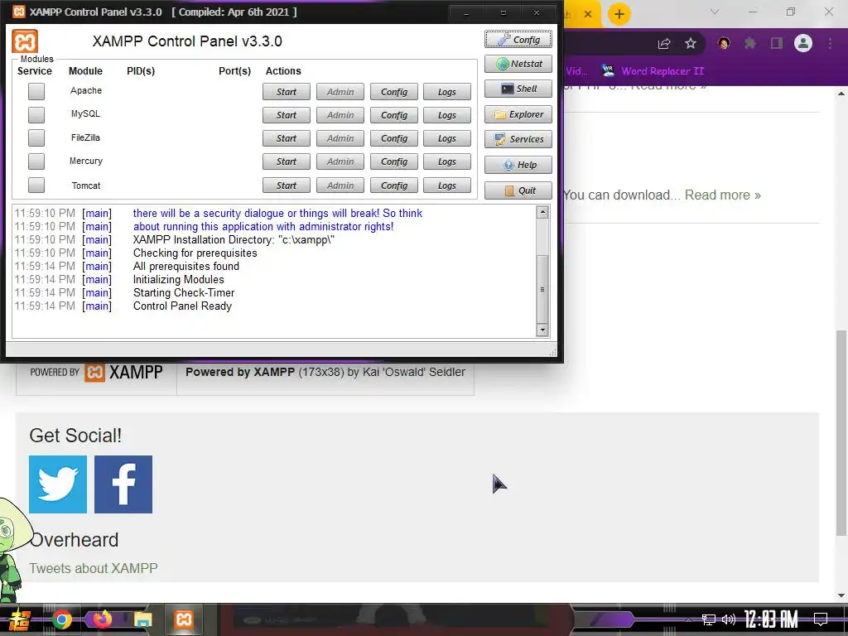Viewport: 848px width, 636px height.
Task: Open the Chrome extensions puzzle icon
Action: coord(750,43)
